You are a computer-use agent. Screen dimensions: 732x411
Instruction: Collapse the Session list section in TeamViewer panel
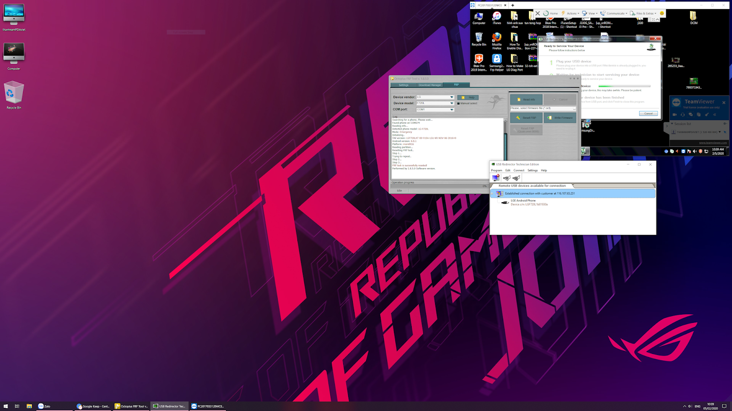coord(672,124)
